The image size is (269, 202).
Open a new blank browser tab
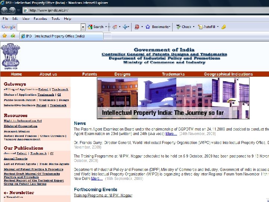tap(107, 36)
